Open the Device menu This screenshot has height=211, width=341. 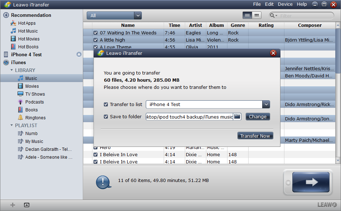pyautogui.click(x=285, y=4)
